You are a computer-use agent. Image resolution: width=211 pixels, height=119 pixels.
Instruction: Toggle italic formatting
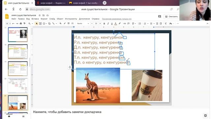108,23
